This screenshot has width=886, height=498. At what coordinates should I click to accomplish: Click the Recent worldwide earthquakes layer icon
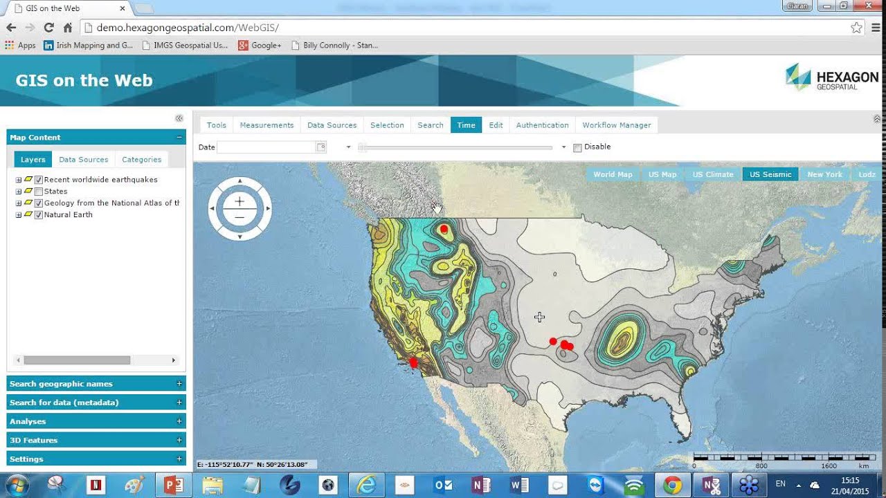pos(28,179)
